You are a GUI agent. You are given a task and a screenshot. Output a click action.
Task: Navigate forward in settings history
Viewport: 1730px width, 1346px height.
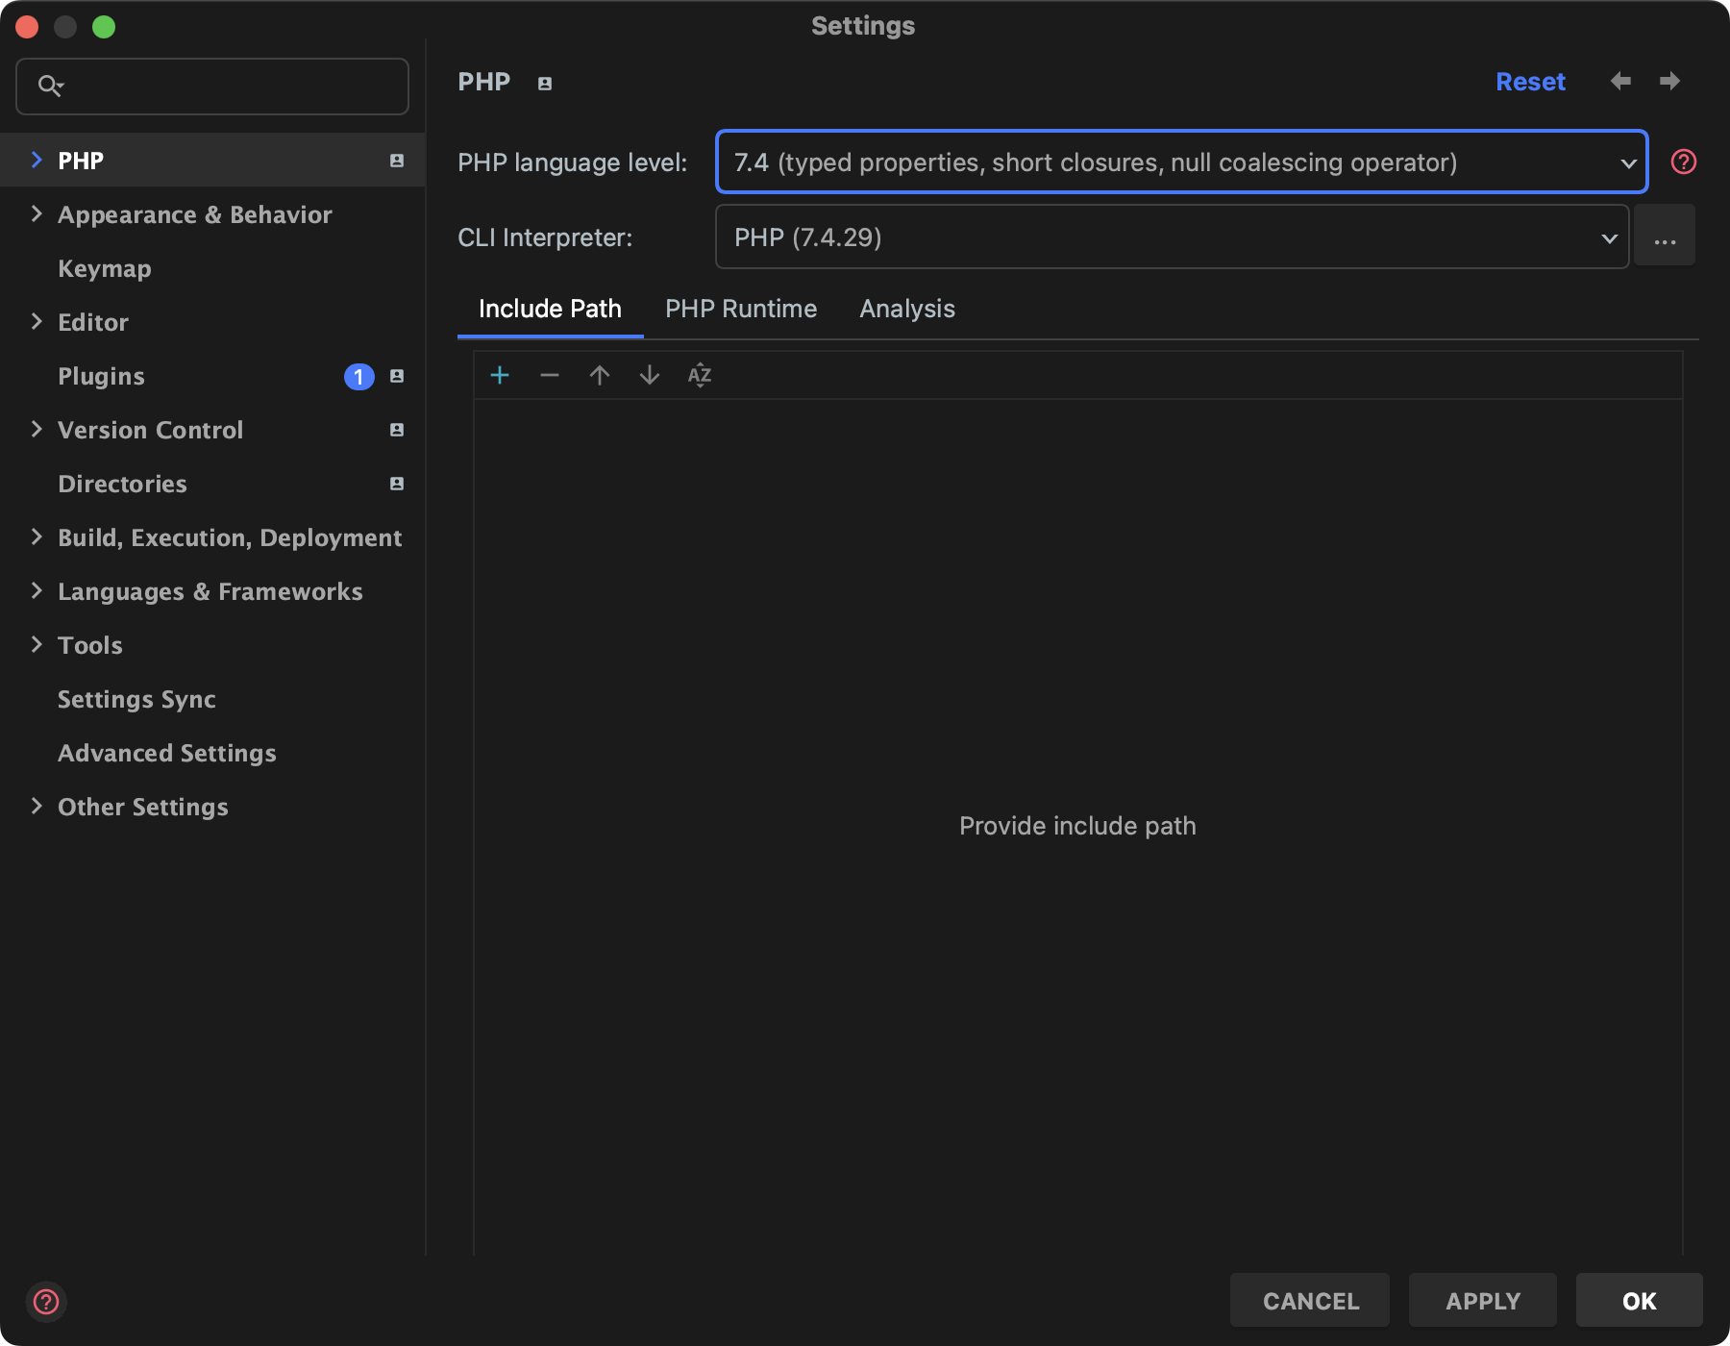(1670, 81)
